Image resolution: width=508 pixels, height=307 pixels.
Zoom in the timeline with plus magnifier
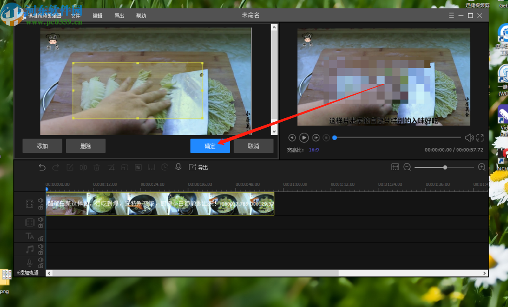click(x=482, y=167)
